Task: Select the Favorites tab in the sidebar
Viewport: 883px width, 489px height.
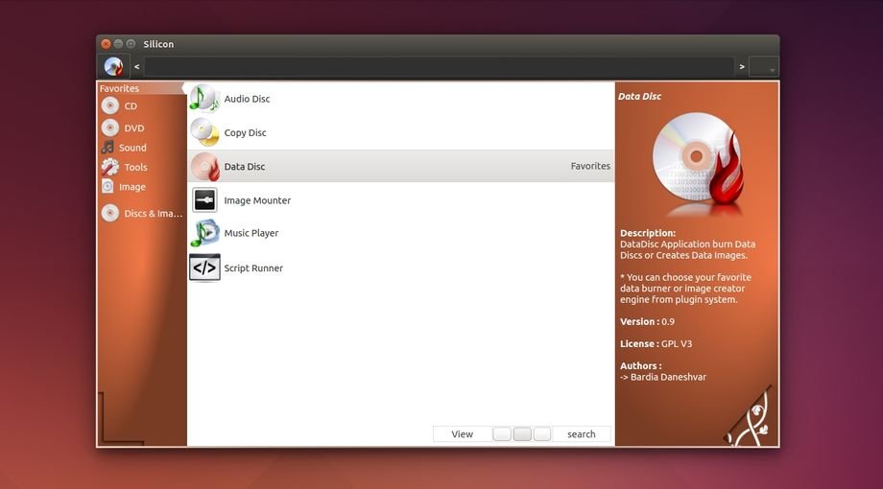Action: pyautogui.click(x=120, y=88)
